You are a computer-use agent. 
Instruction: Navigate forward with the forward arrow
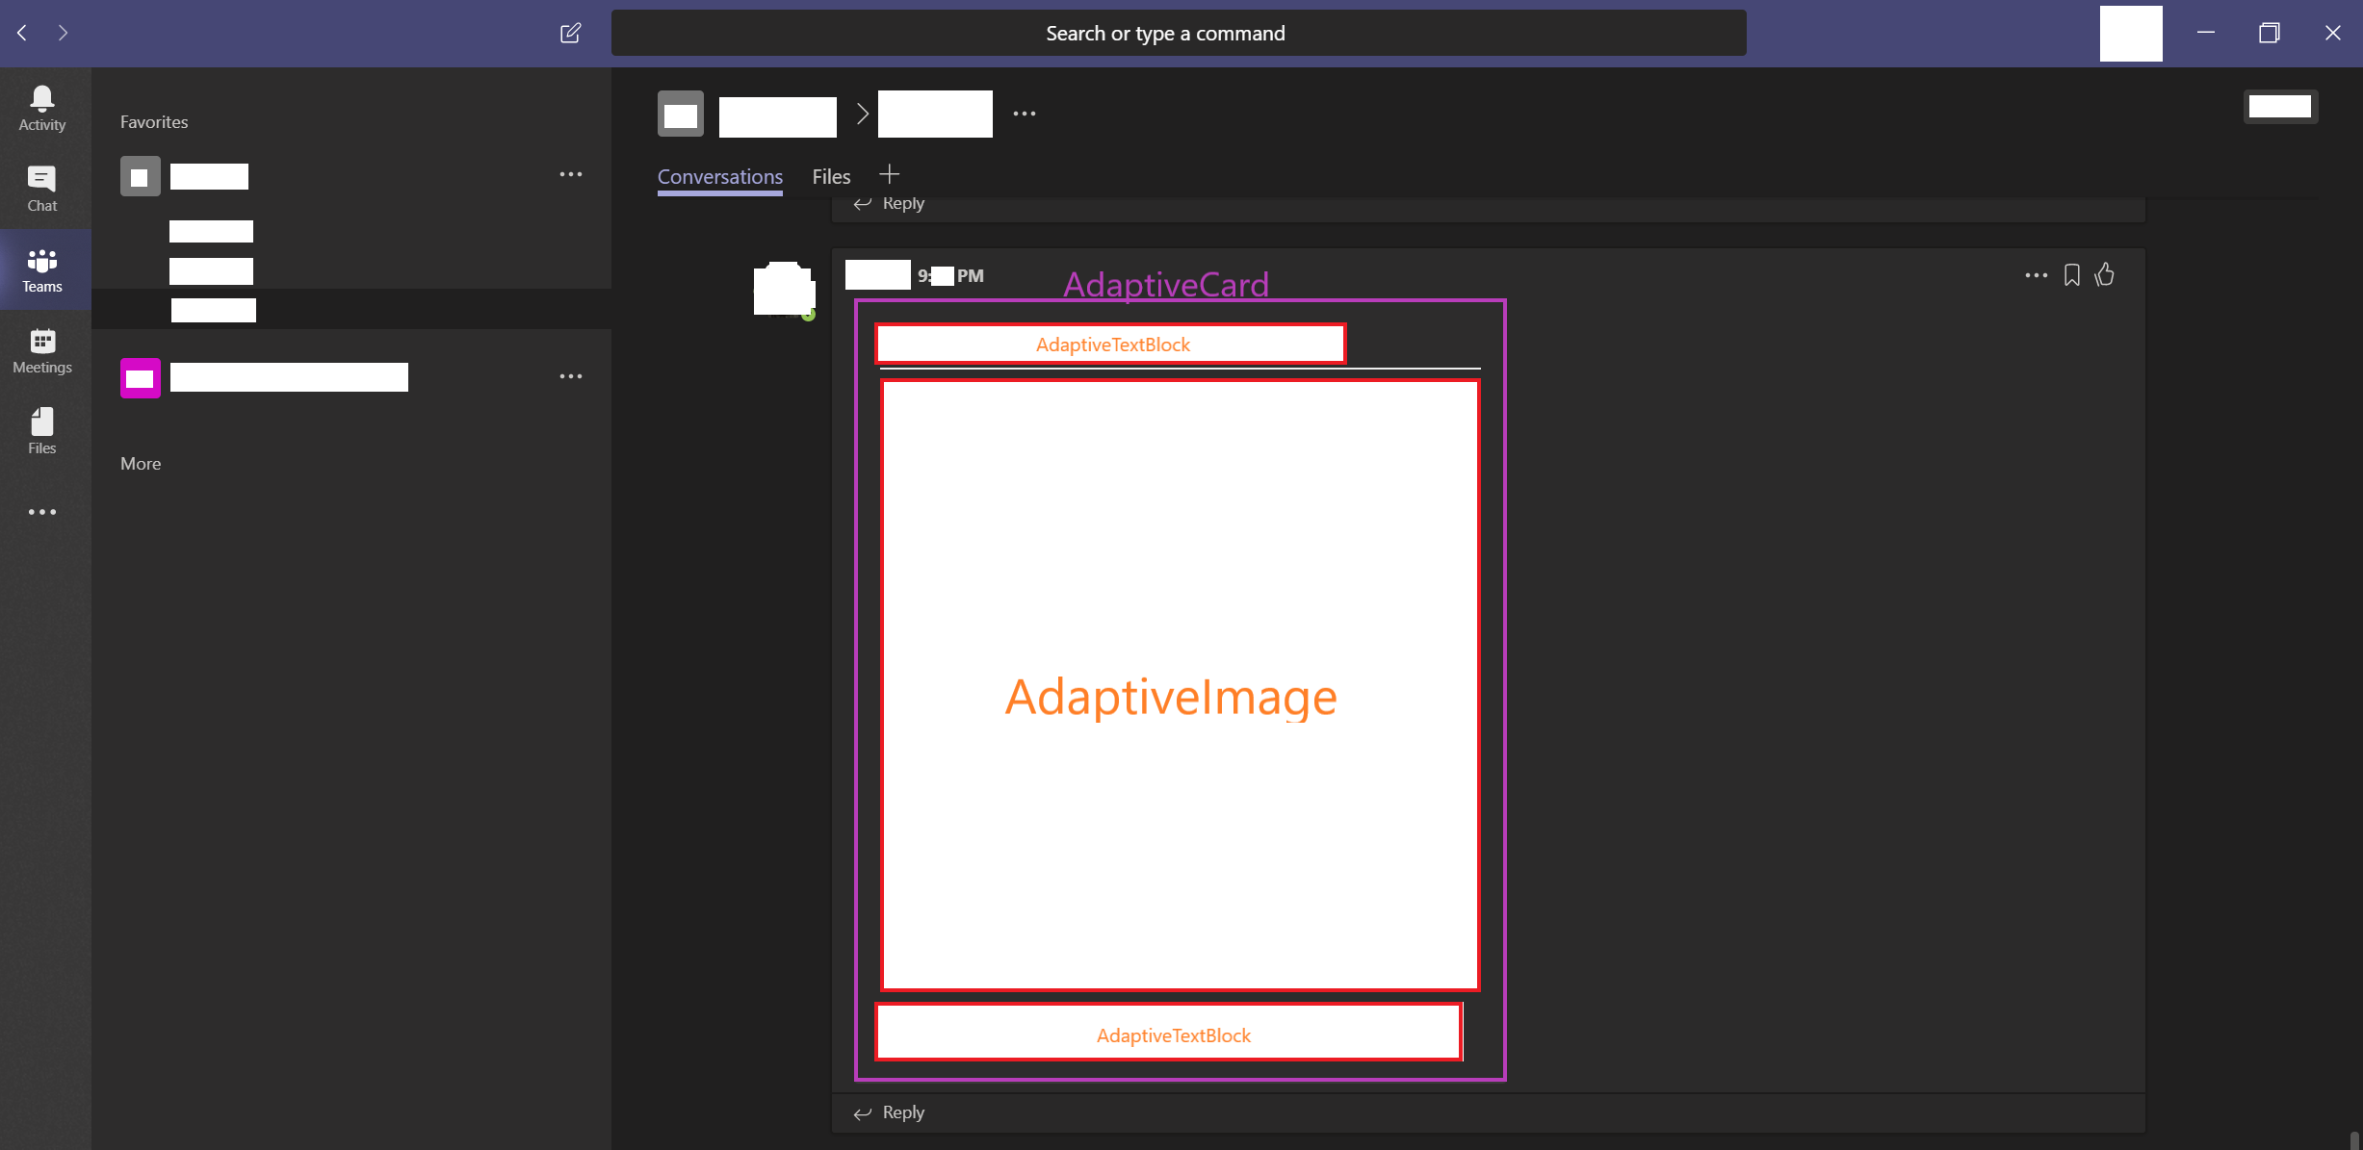coord(64,33)
